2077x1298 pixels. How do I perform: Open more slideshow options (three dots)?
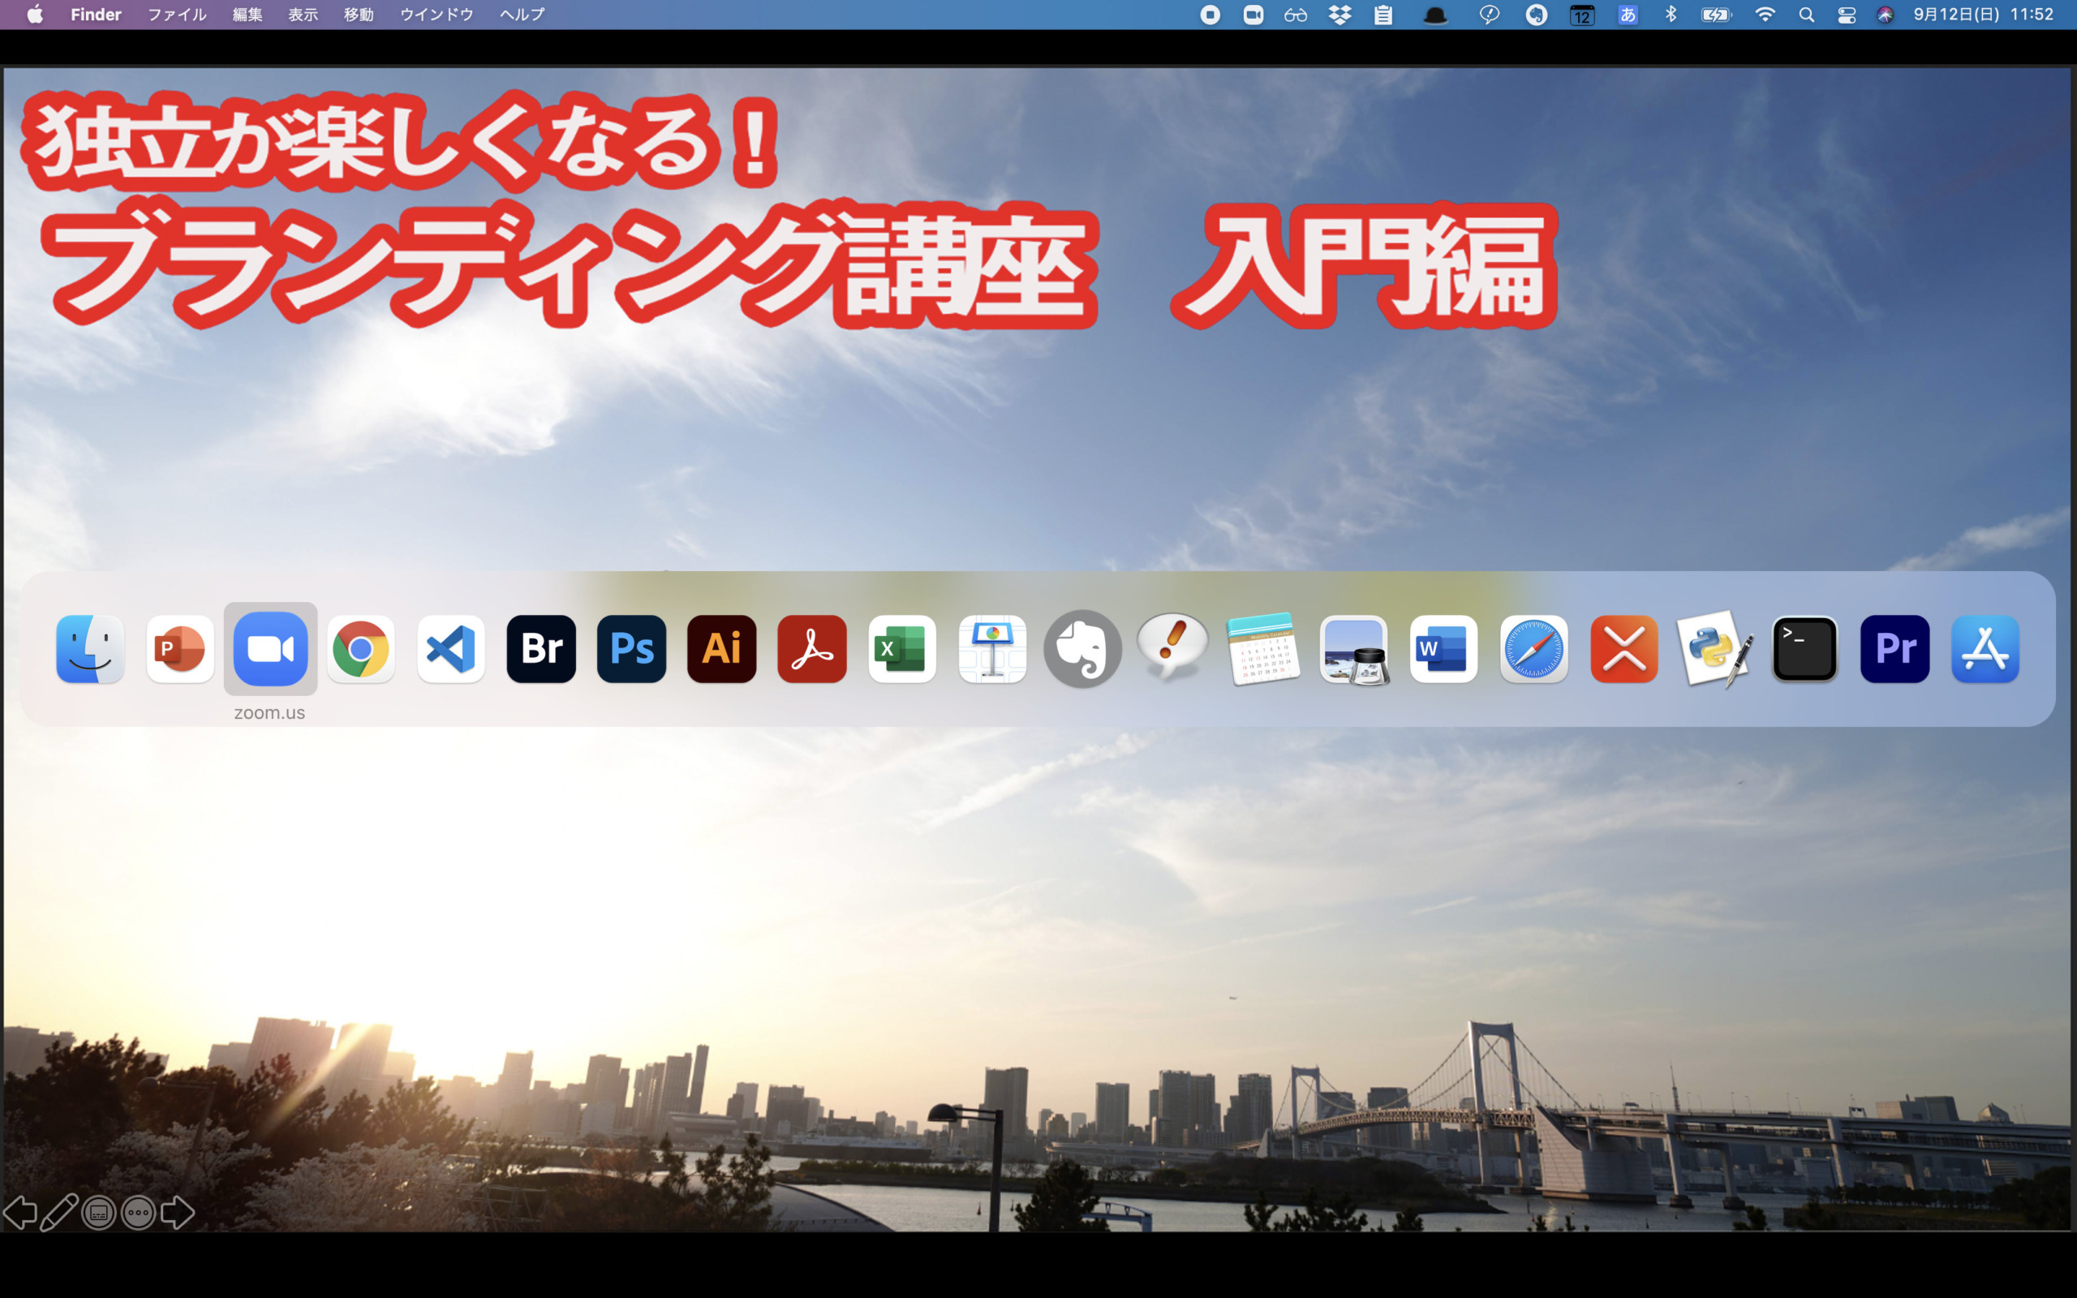(138, 1213)
